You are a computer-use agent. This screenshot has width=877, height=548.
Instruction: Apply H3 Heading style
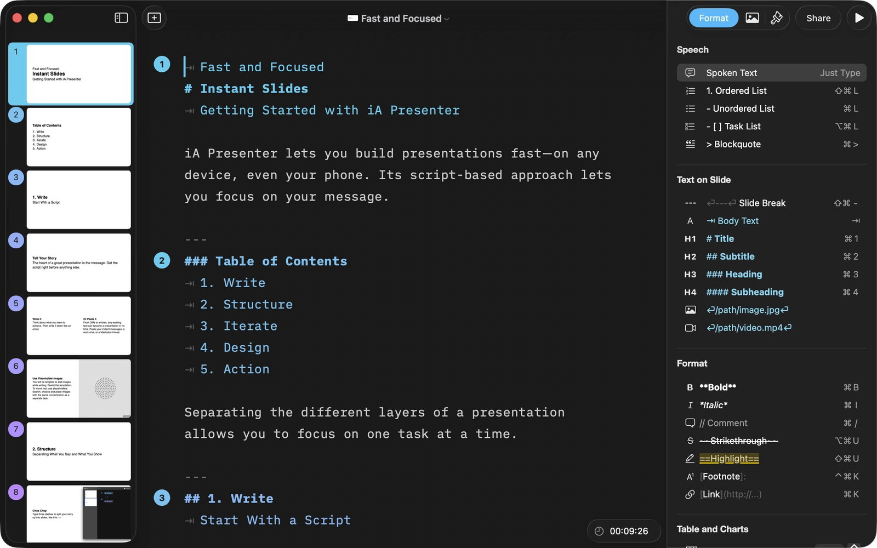(x=772, y=274)
